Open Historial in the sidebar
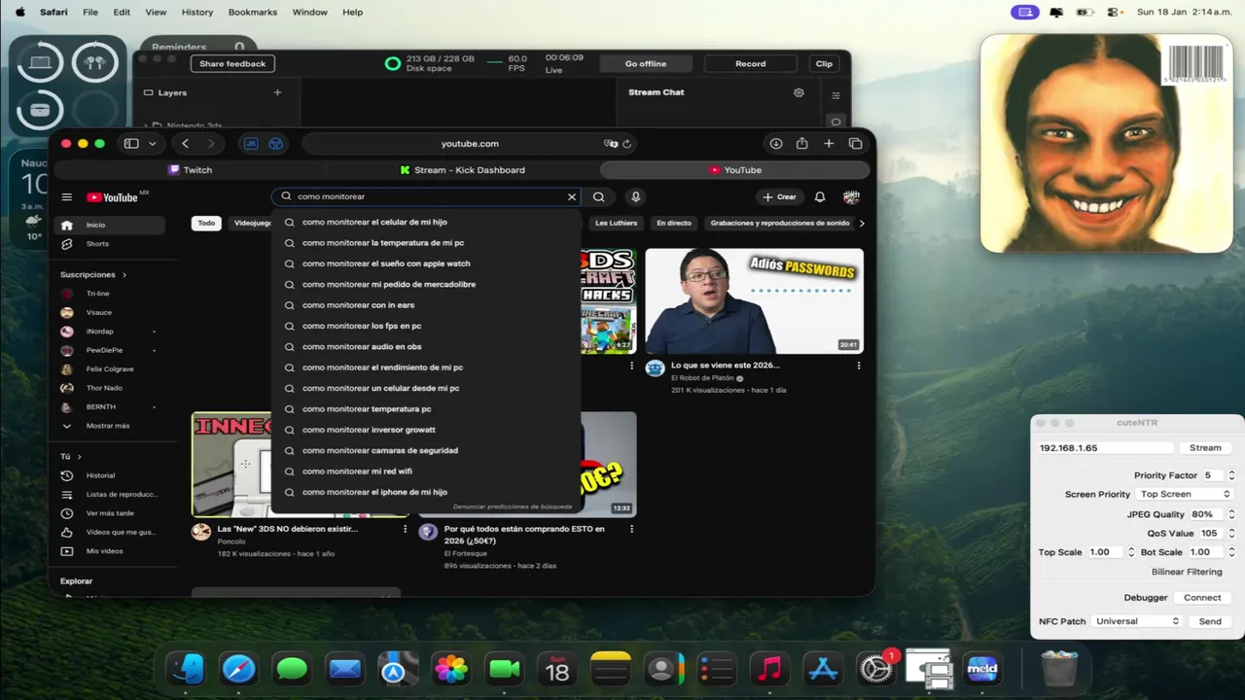1245x700 pixels. pos(108,475)
